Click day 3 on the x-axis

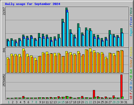coord(16,102)
